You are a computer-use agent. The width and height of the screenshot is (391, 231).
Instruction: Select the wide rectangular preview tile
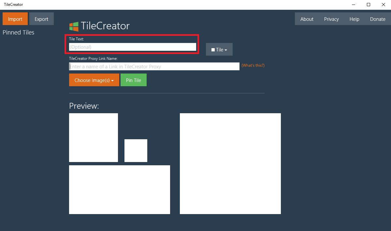(120, 189)
